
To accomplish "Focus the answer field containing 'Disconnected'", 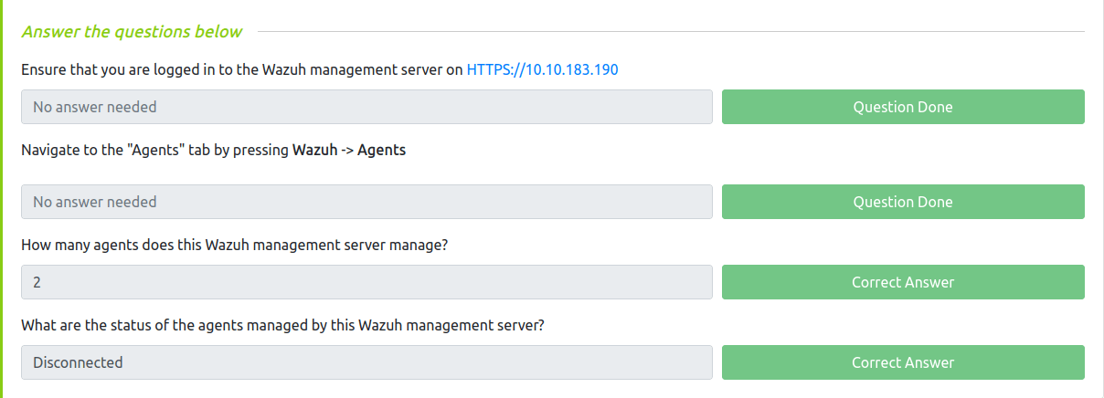I will (x=366, y=362).
